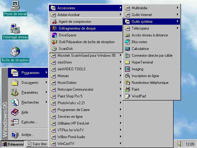Expand the Rechercher submenu arrow
Viewport: 197px width, 148px height.
[x=46, y=102]
